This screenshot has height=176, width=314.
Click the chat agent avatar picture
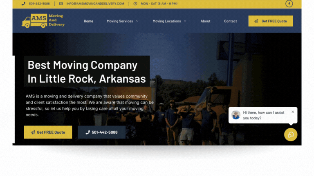(x=235, y=115)
